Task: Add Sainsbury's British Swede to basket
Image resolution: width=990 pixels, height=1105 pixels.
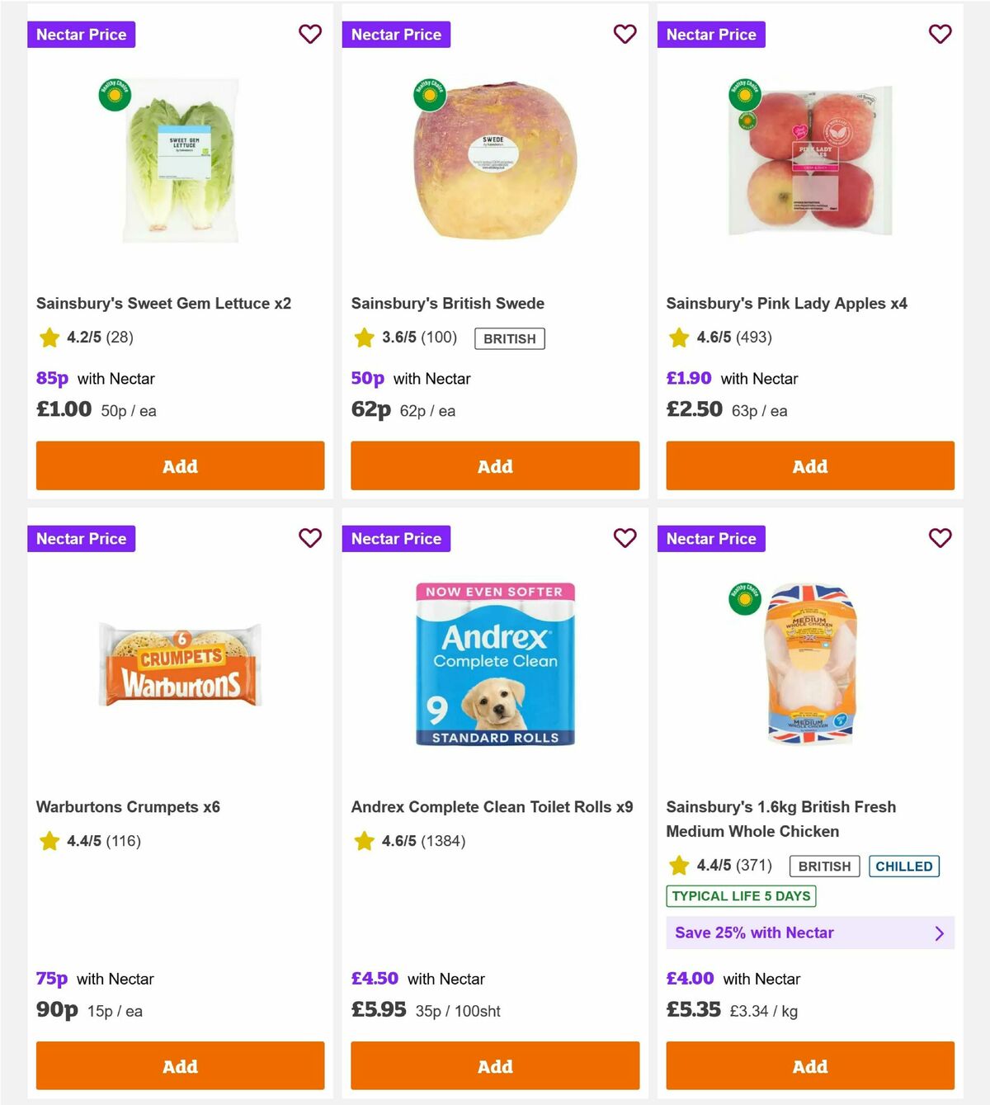Action: (x=495, y=465)
